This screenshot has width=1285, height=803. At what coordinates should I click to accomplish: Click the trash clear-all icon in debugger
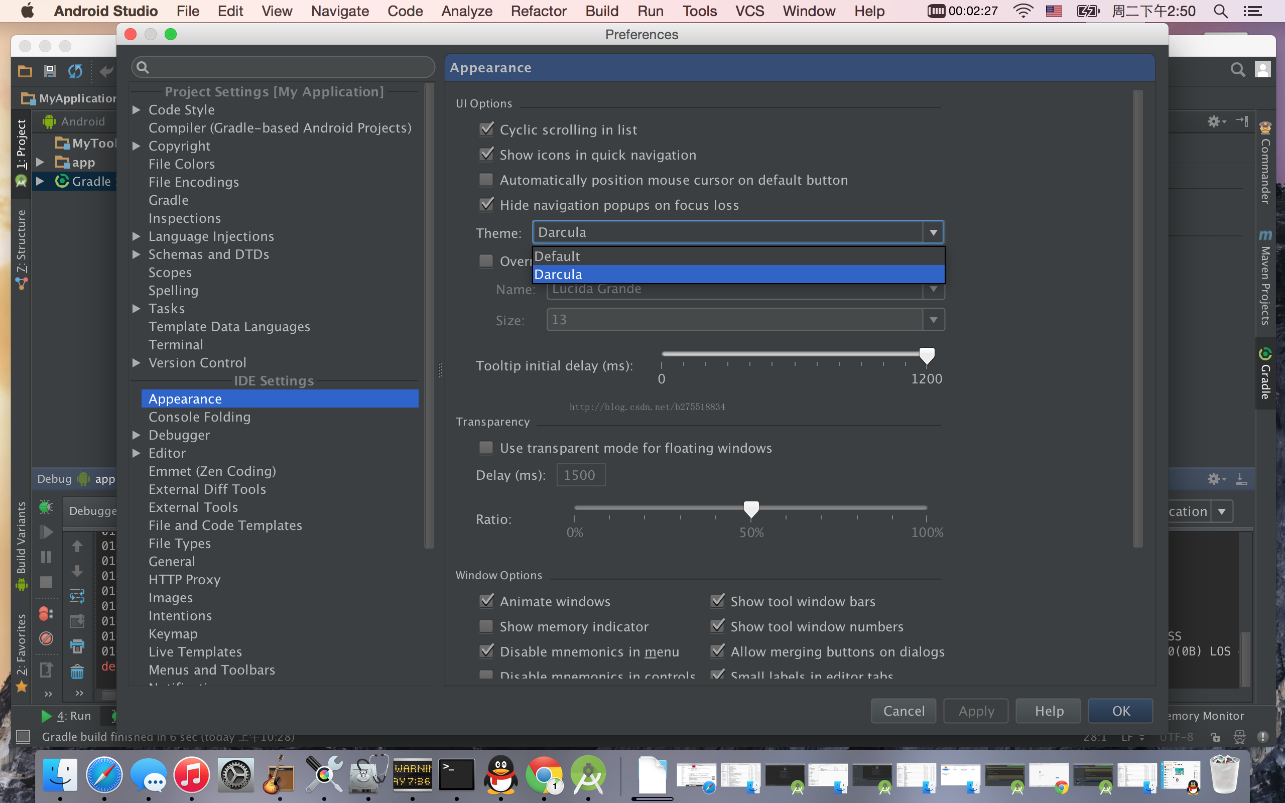click(x=77, y=672)
